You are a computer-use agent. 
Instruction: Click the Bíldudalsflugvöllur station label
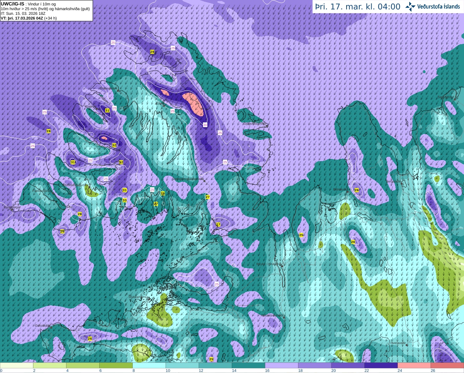[76, 185]
